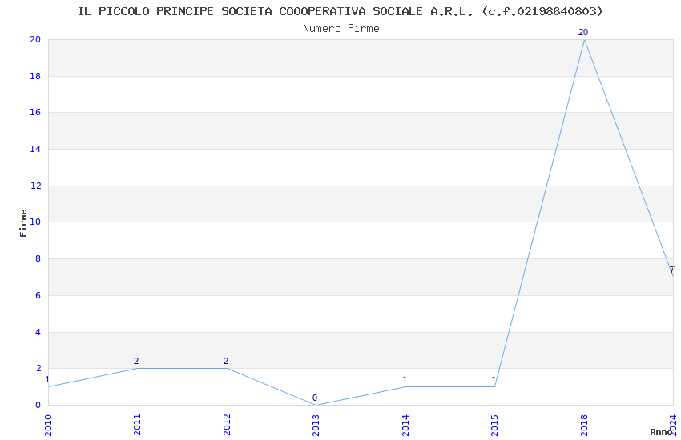Select x-axis year 2024
681x440 pixels.
(673, 426)
